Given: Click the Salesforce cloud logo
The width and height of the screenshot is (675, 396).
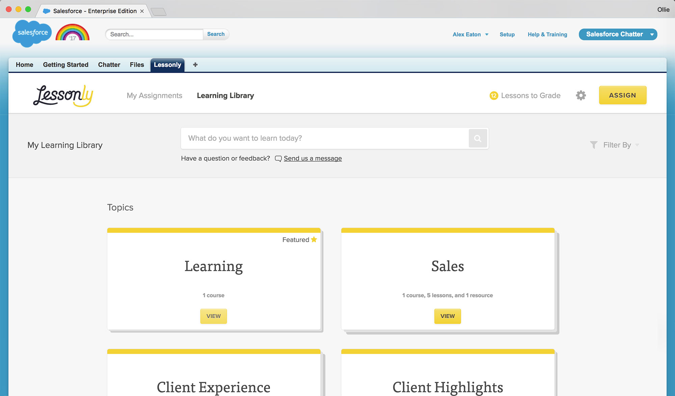Looking at the screenshot, I should click(32, 33).
